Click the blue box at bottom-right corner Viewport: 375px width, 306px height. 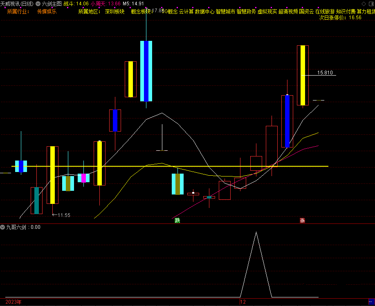pos(371,302)
